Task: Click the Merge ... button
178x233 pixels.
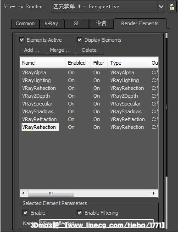Action: 61,50
